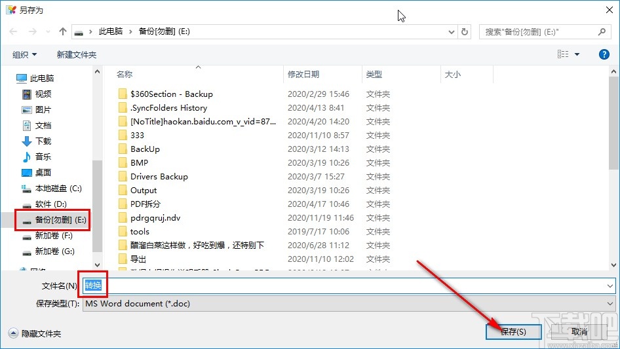Change the view layout icon
Viewport: 620px width, 349px height.
coord(563,54)
